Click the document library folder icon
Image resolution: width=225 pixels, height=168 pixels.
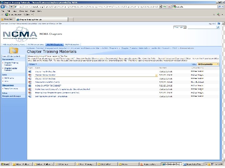tap(14, 50)
